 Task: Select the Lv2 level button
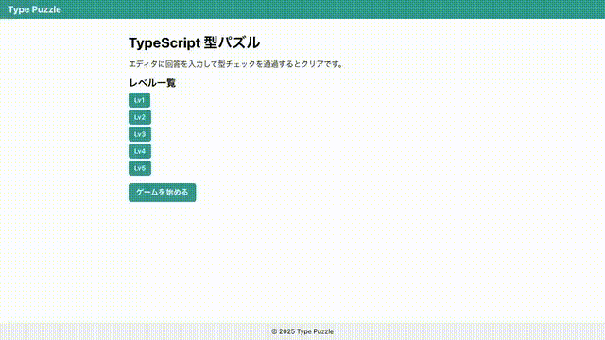(140, 117)
